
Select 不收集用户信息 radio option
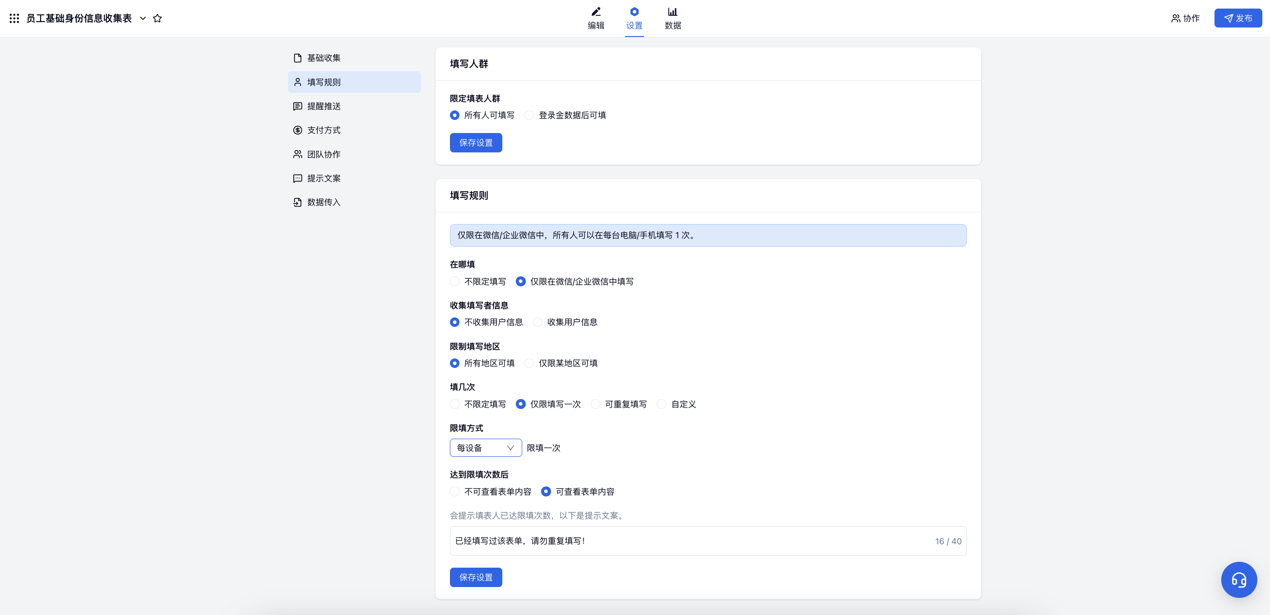tap(454, 322)
